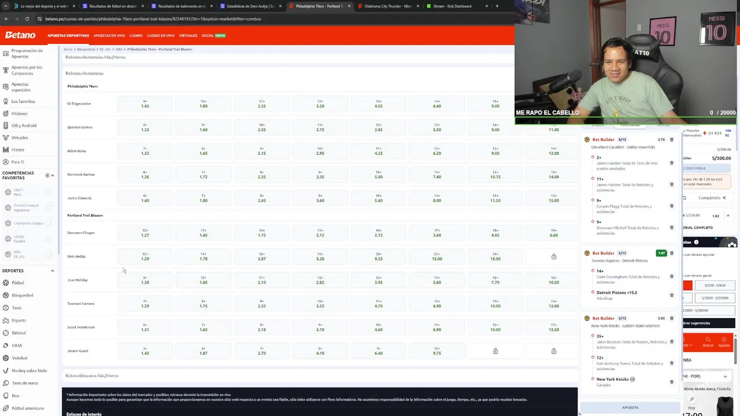Delete the Toronto Raptors Bet Builder slip
The image size is (740, 416).
(671, 253)
